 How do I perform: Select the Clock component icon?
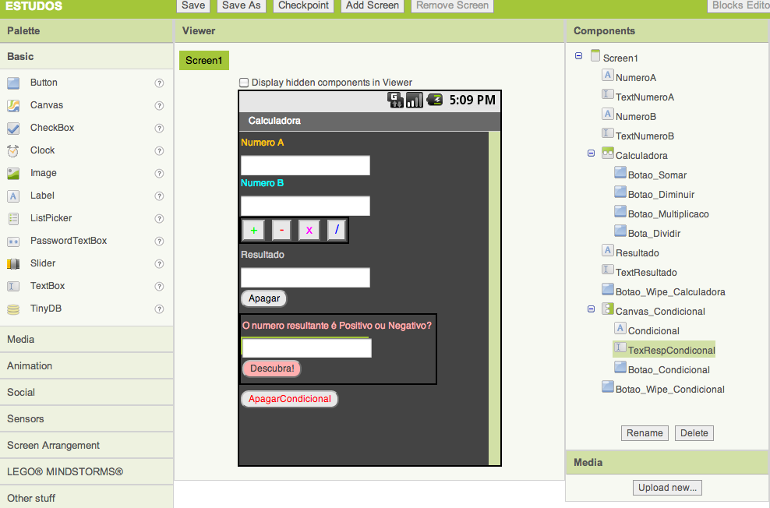13,150
